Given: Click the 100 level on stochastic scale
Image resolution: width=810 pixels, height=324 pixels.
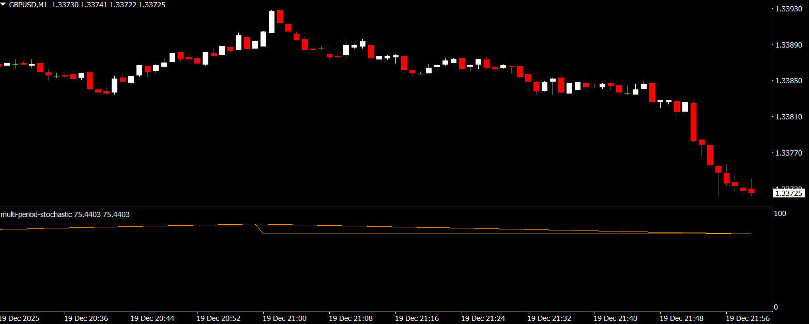Looking at the screenshot, I should pyautogui.click(x=780, y=213).
